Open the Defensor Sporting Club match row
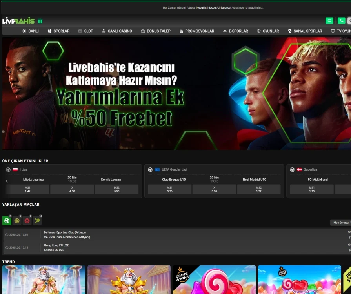This screenshot has height=294, width=351. pos(176,234)
